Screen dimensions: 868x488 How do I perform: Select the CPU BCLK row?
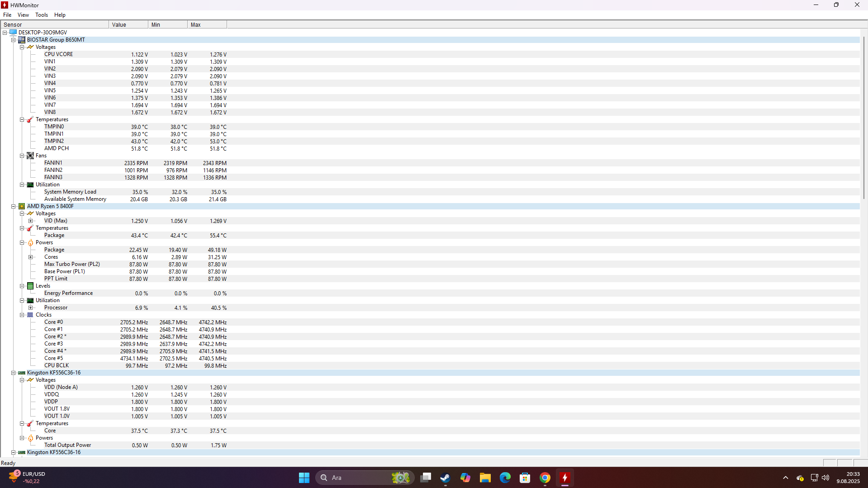point(430,365)
